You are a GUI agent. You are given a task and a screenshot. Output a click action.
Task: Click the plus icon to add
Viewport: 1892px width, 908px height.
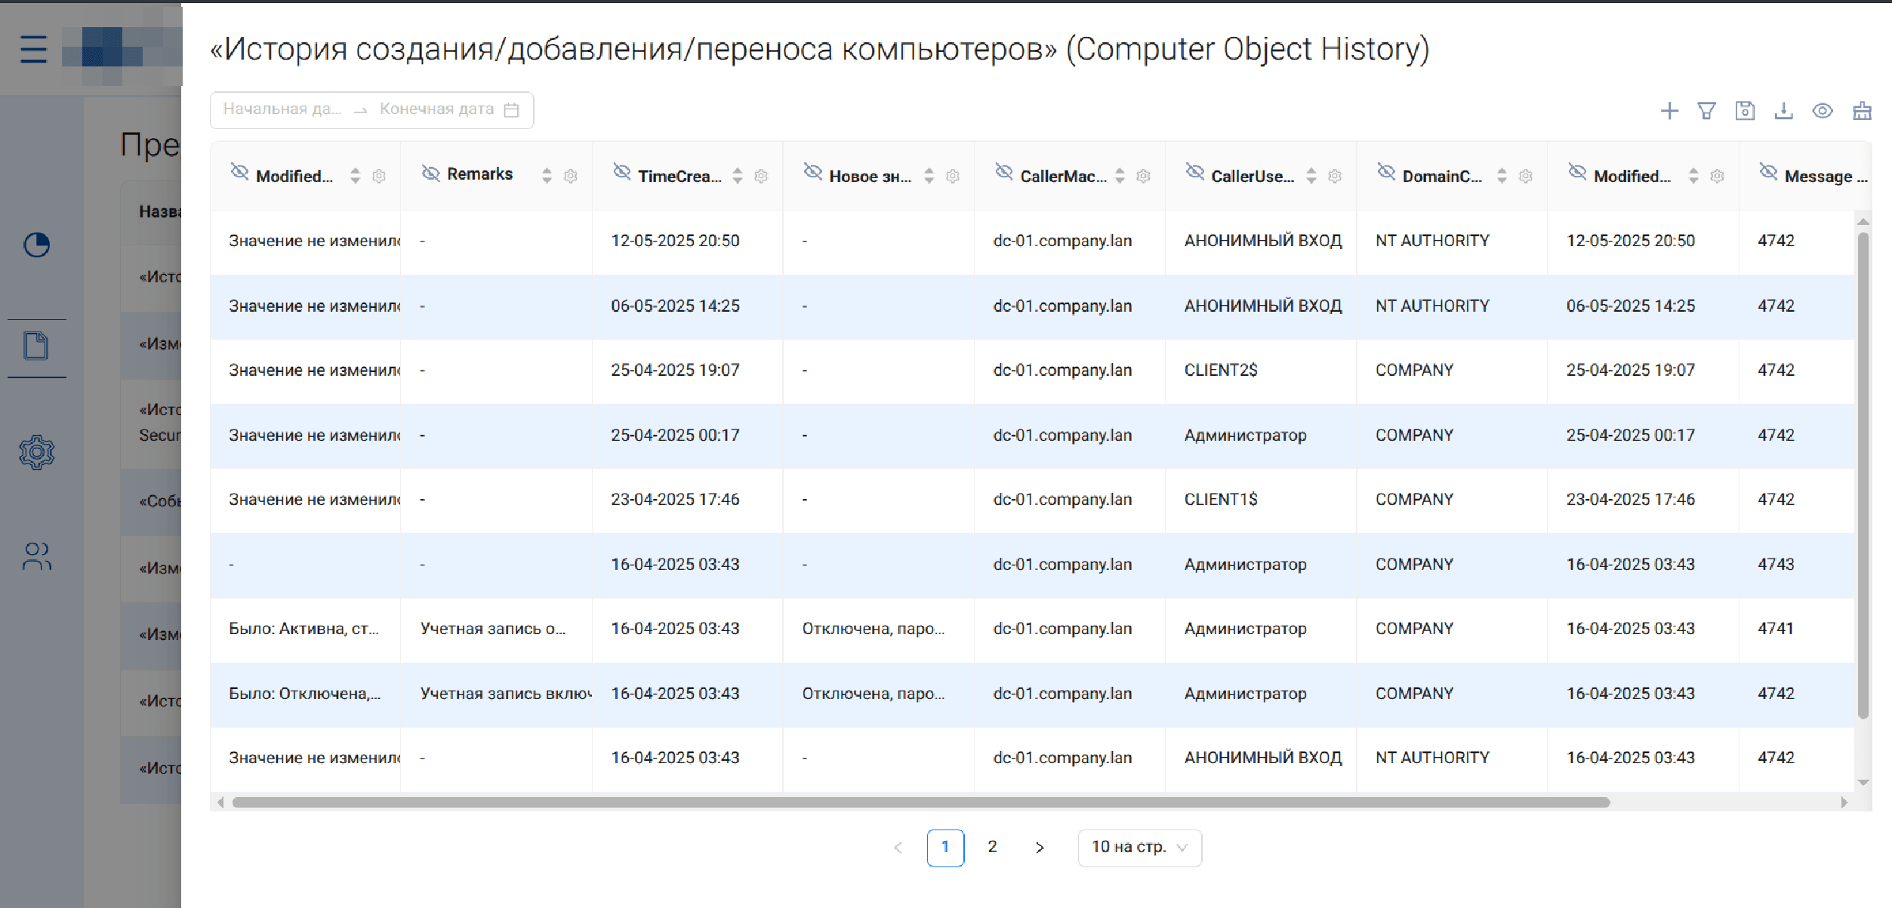click(x=1669, y=111)
